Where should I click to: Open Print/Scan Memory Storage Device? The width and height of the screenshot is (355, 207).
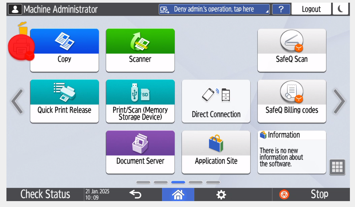point(140,101)
